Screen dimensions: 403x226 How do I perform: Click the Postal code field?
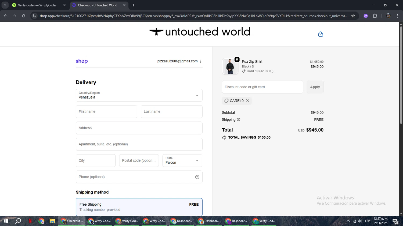tap(139, 161)
